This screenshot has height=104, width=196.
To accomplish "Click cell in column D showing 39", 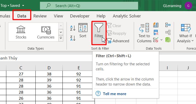I will (49, 80).
